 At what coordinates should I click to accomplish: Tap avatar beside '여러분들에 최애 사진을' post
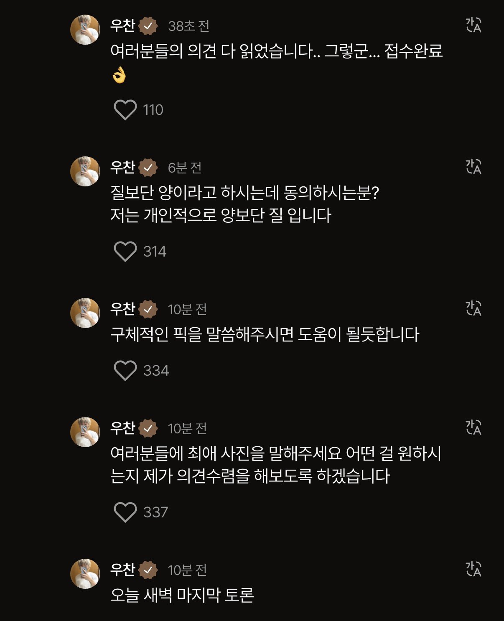point(85,432)
